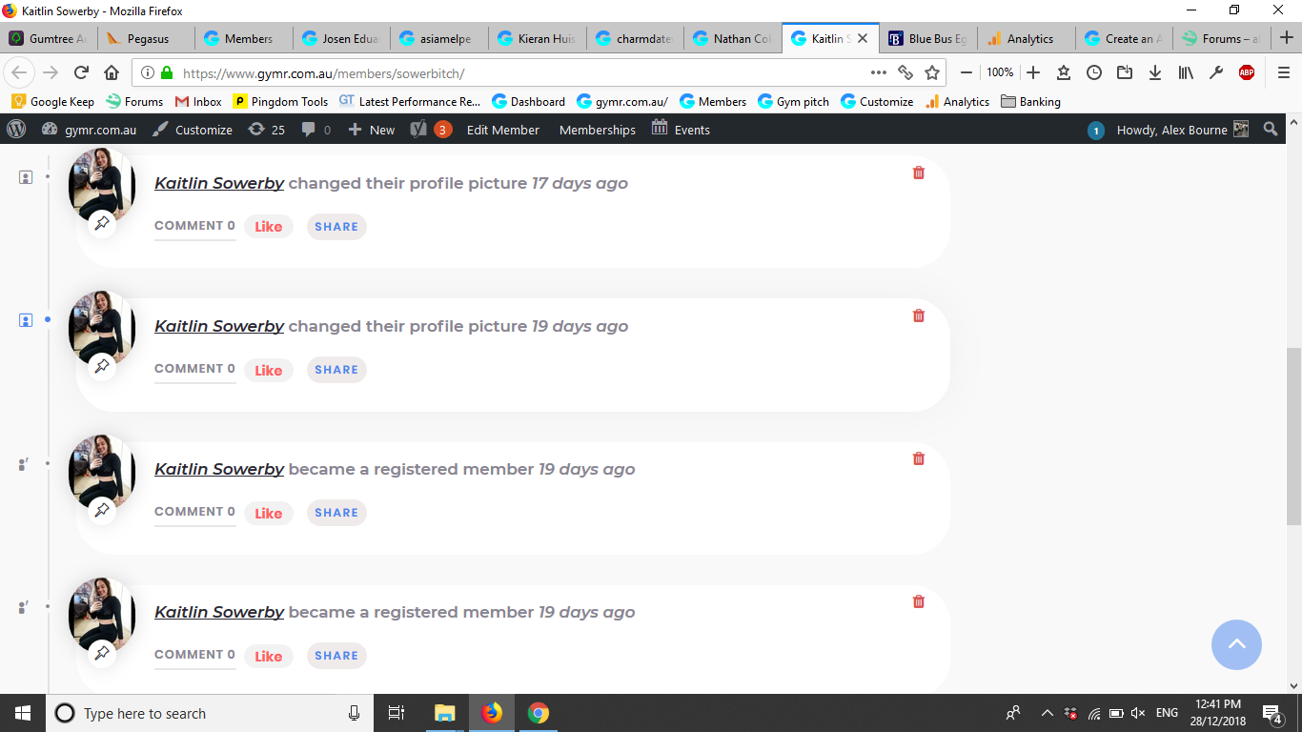Screen dimensions: 1302x732
Task: Open the Firefox history clock icon
Action: (1094, 72)
